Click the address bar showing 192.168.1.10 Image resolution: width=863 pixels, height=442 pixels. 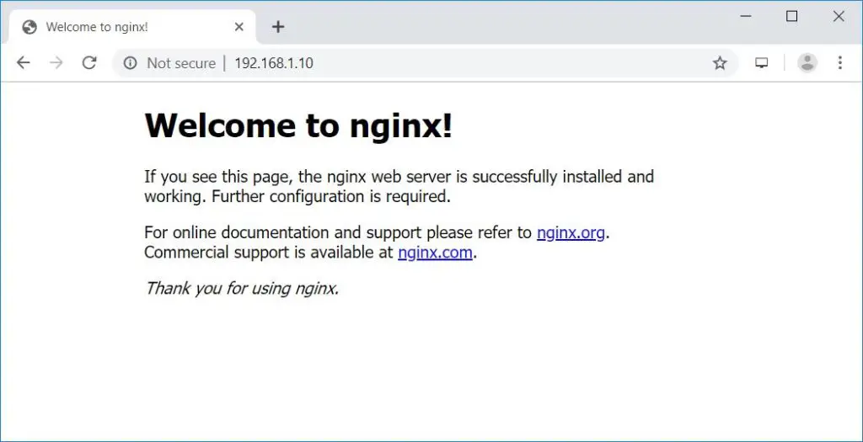point(424,63)
